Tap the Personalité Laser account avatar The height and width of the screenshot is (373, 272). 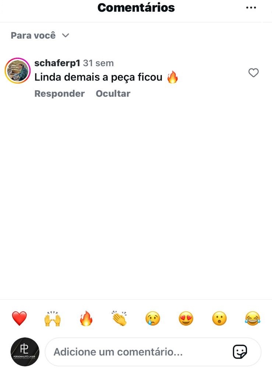click(25, 352)
